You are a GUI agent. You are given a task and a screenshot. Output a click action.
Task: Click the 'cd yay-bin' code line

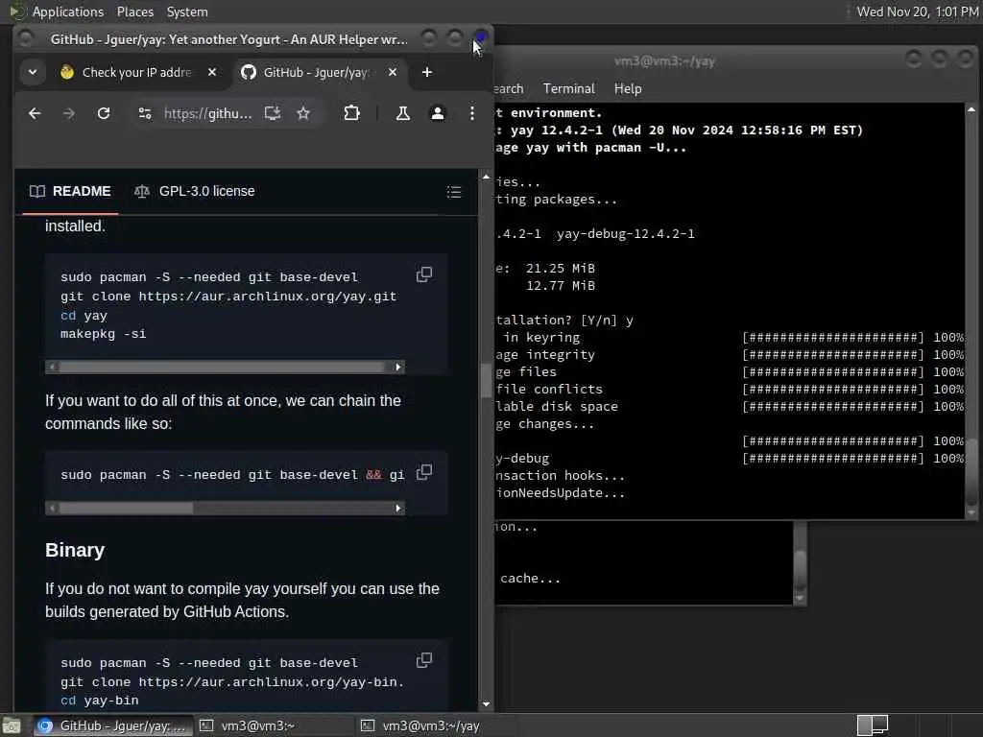[100, 701]
